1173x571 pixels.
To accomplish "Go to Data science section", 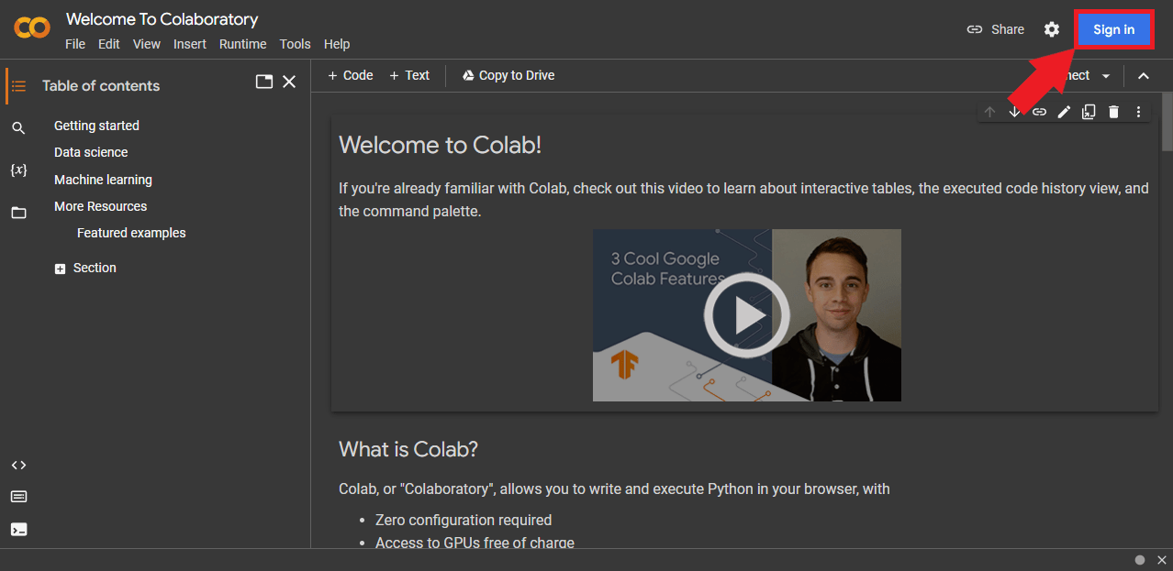I will pos(91,152).
